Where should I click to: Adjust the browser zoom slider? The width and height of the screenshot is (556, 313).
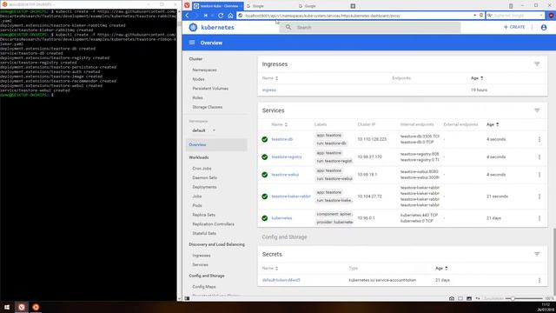click(x=524, y=298)
